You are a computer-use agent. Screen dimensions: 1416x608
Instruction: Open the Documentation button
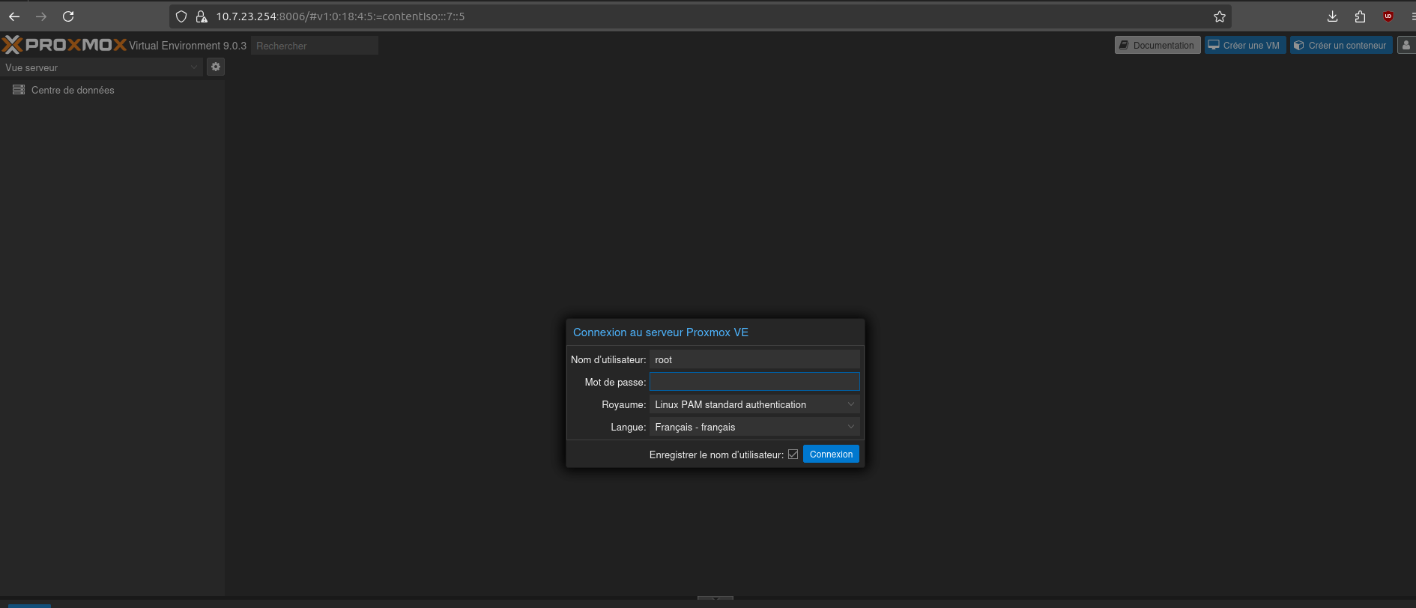[1157, 45]
